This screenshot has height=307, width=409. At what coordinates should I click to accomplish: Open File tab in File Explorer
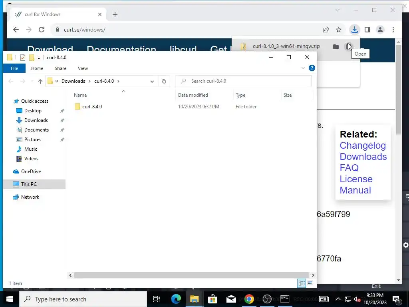14,68
